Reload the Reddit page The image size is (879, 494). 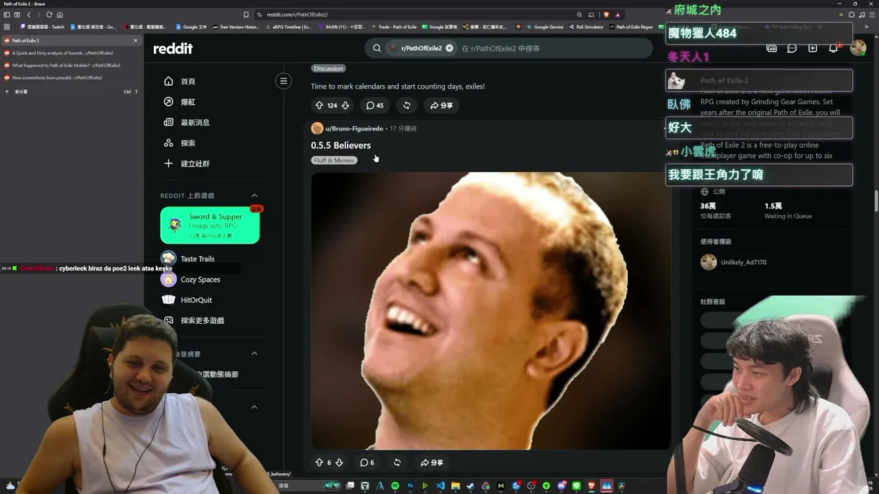click(49, 14)
